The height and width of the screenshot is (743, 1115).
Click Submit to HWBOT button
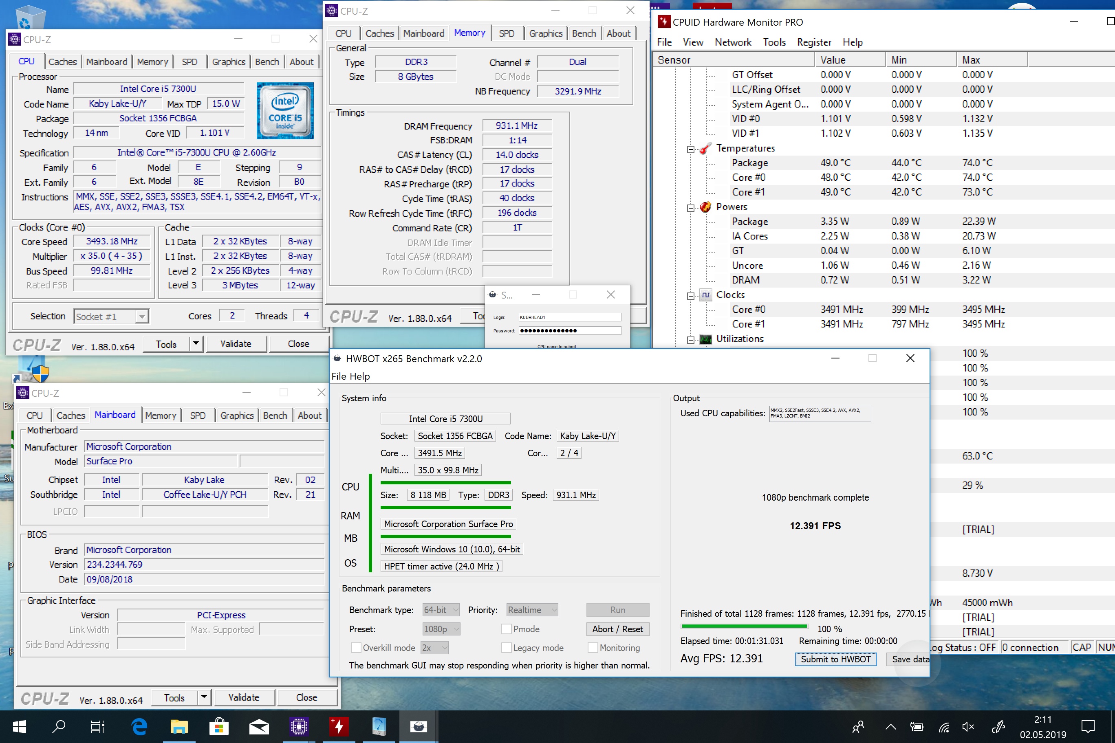point(836,659)
